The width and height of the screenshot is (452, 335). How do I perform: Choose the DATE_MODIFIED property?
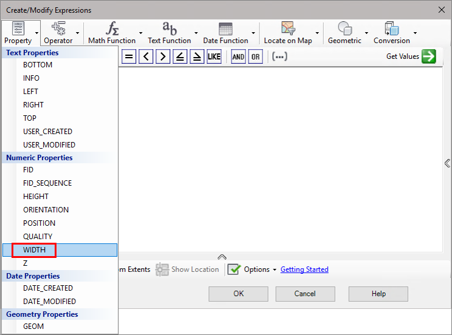60,301
